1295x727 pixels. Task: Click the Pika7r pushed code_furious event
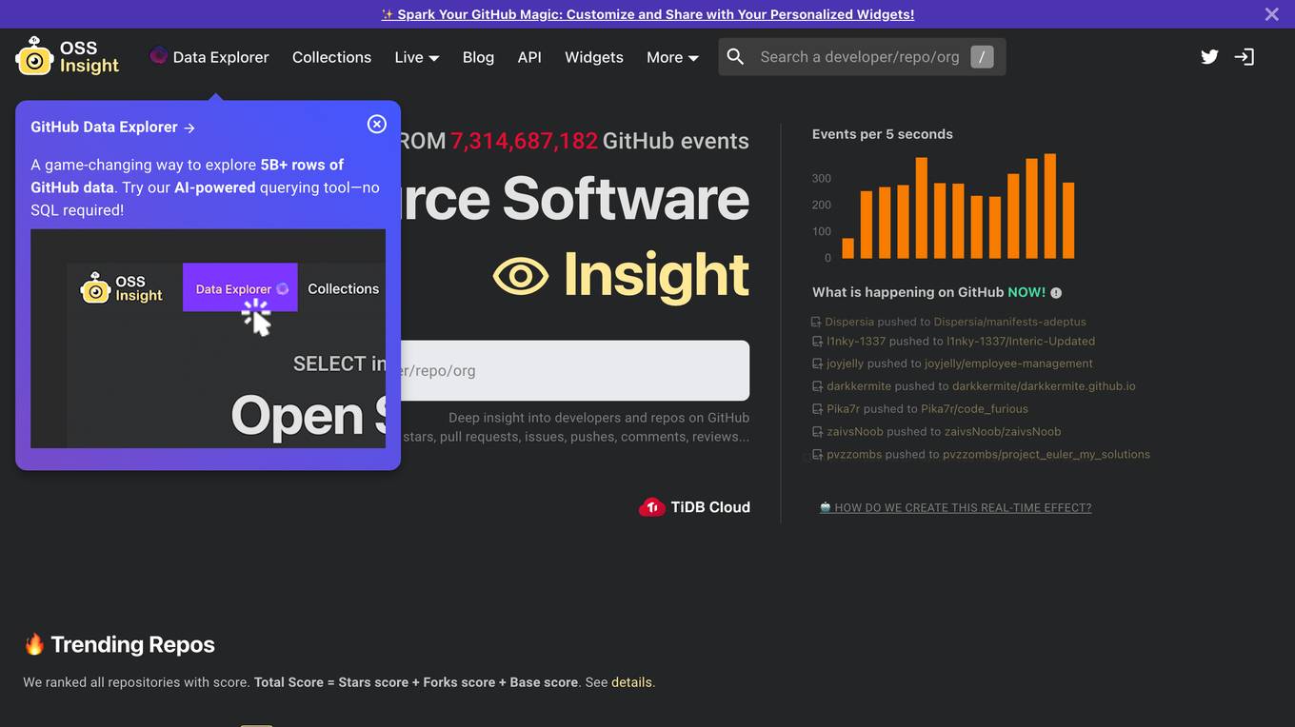[x=920, y=409]
